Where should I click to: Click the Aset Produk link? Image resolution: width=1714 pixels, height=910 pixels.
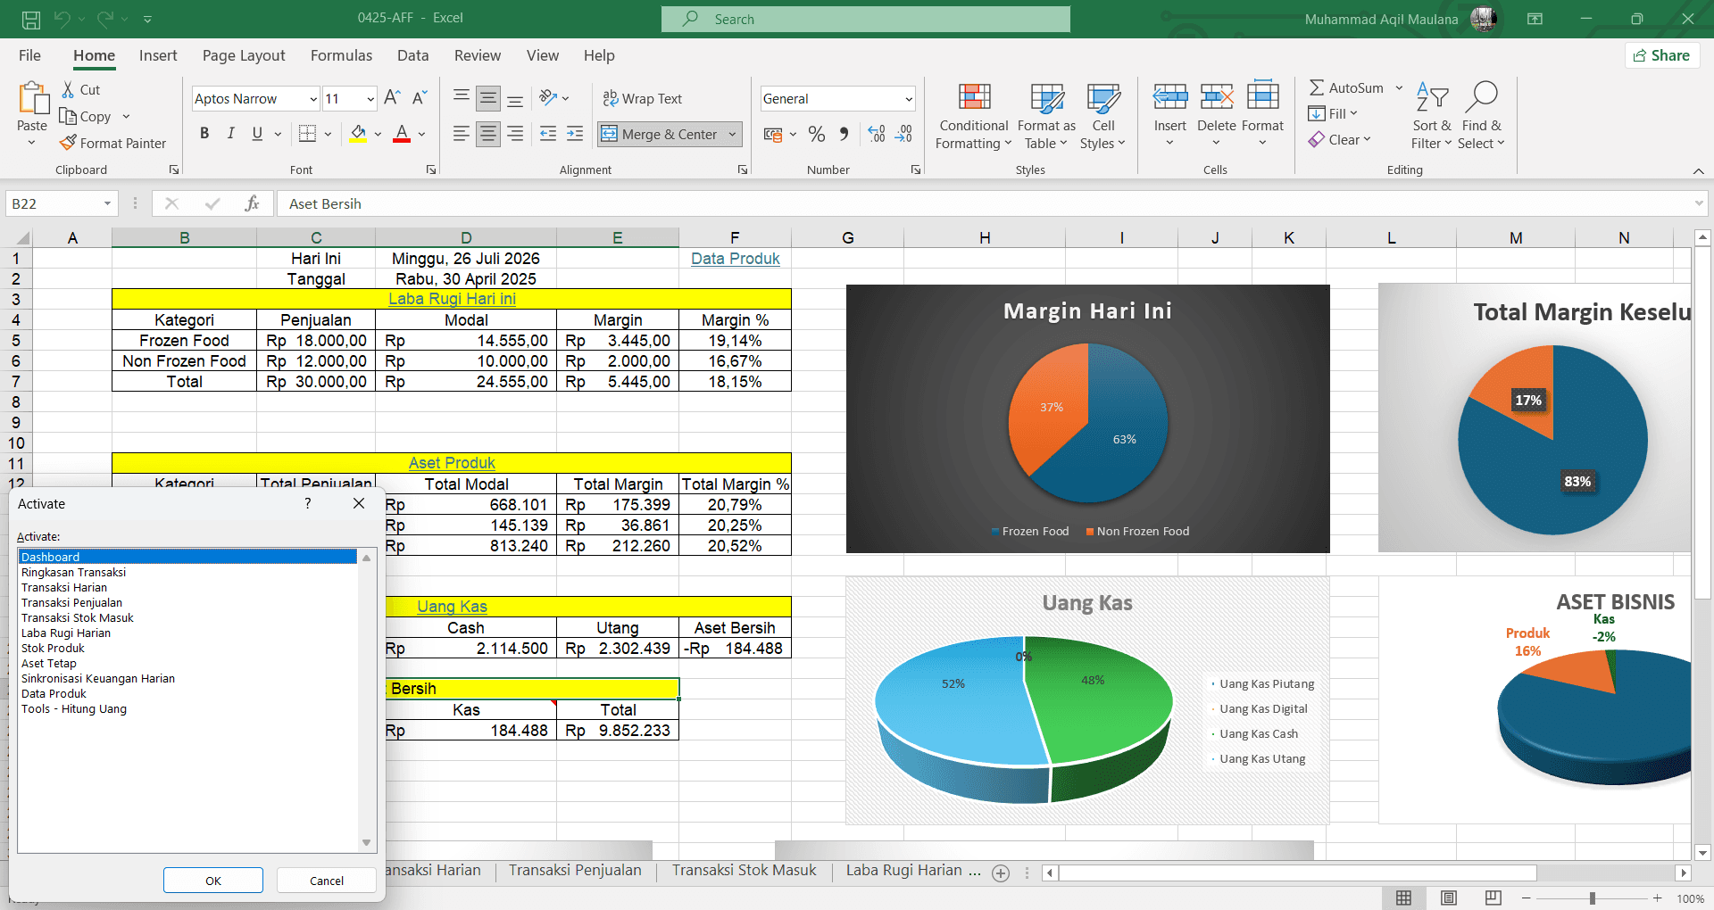(x=452, y=463)
